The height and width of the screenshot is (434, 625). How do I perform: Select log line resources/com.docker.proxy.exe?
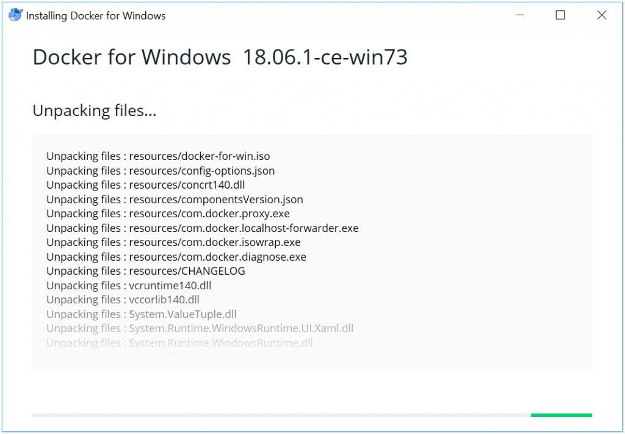pos(168,214)
